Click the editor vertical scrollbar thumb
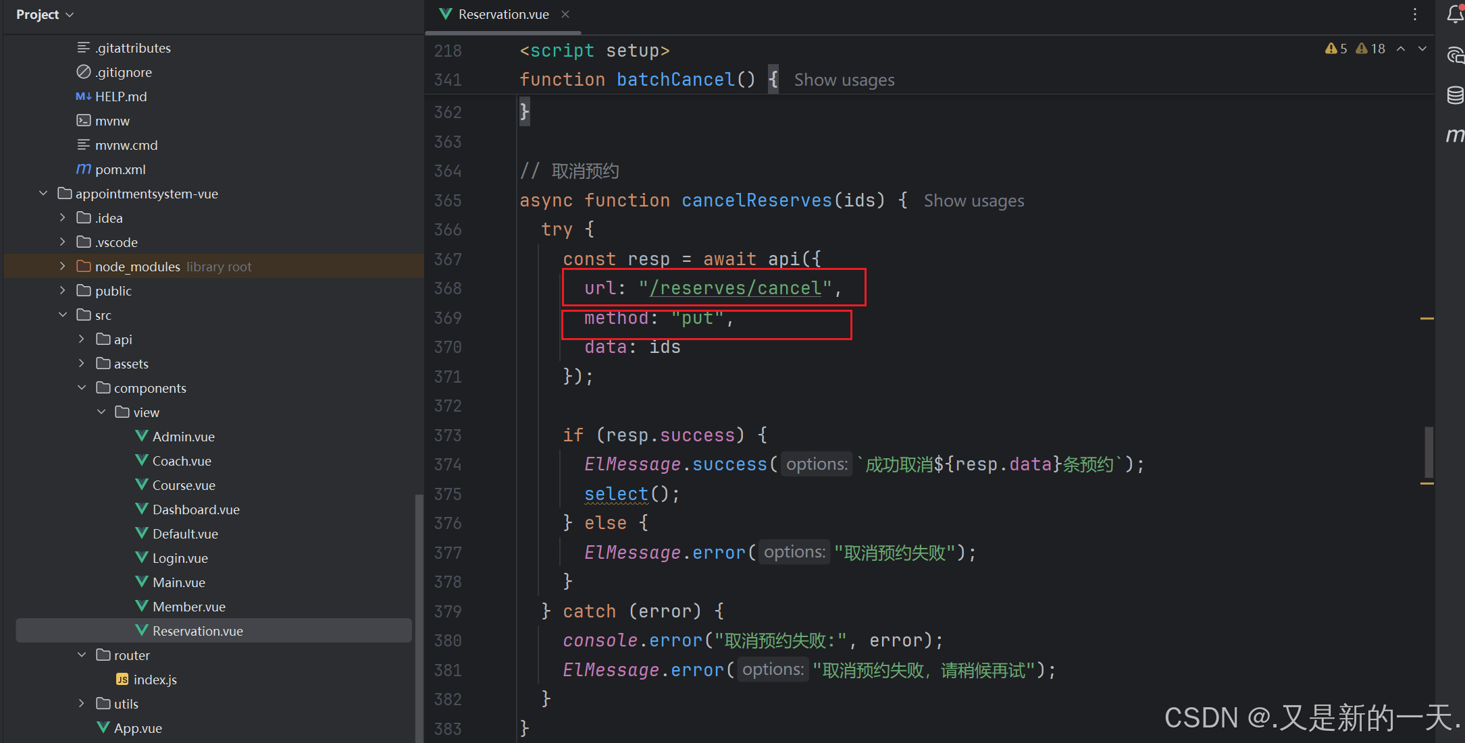Viewport: 1465px width, 743px height. coord(1428,451)
